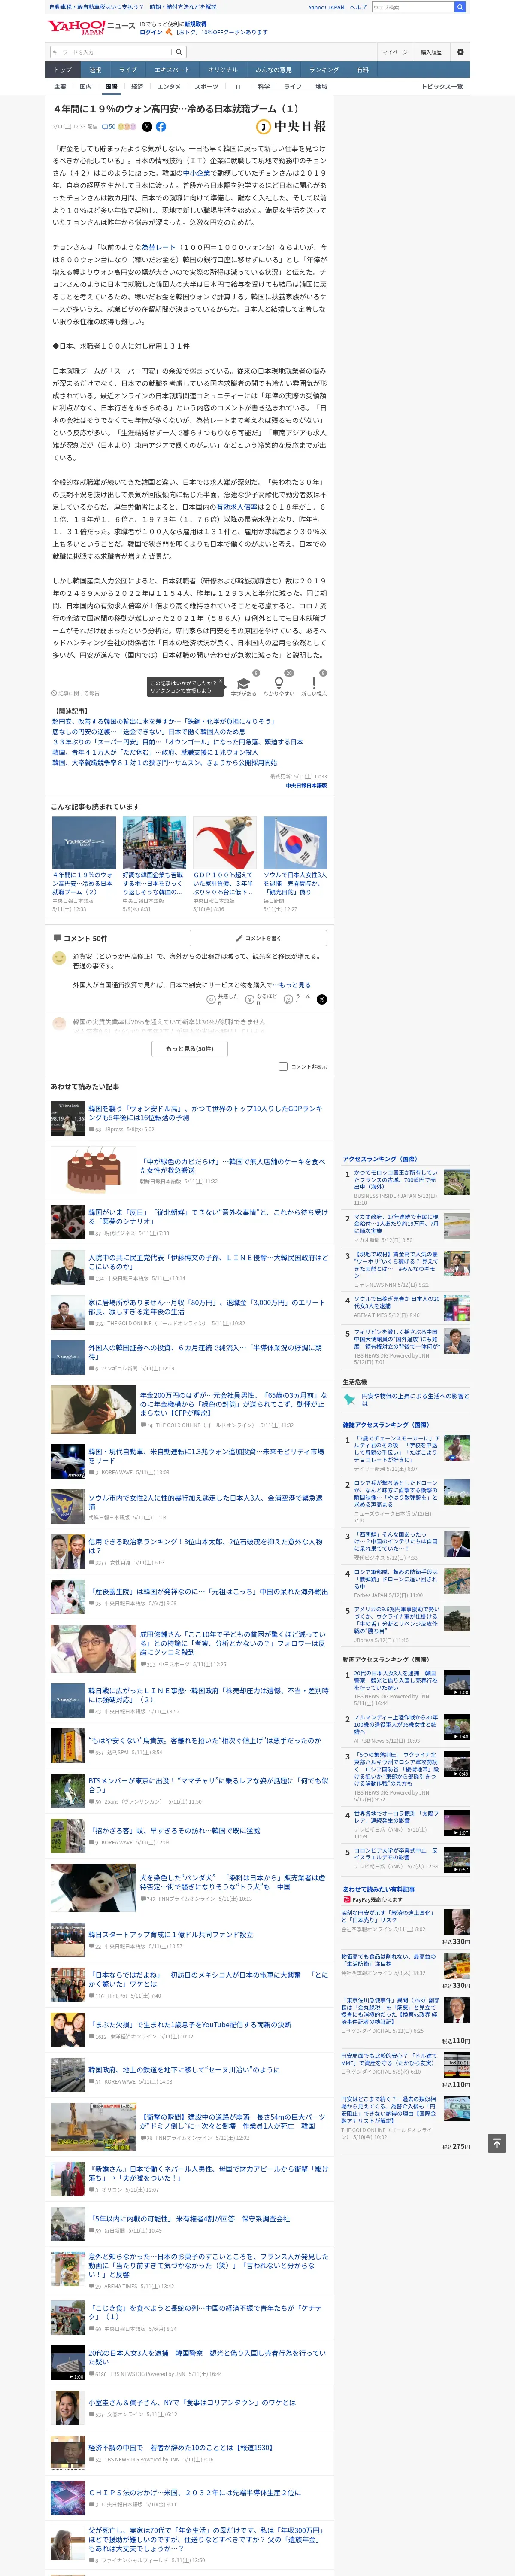Click コメントを書く button
Screen dimensions: 515x2576
(258, 938)
